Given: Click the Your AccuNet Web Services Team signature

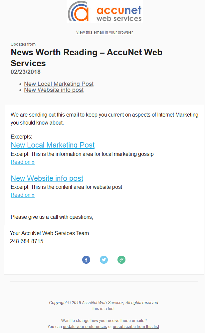Looking at the screenshot, I should click(50, 233).
